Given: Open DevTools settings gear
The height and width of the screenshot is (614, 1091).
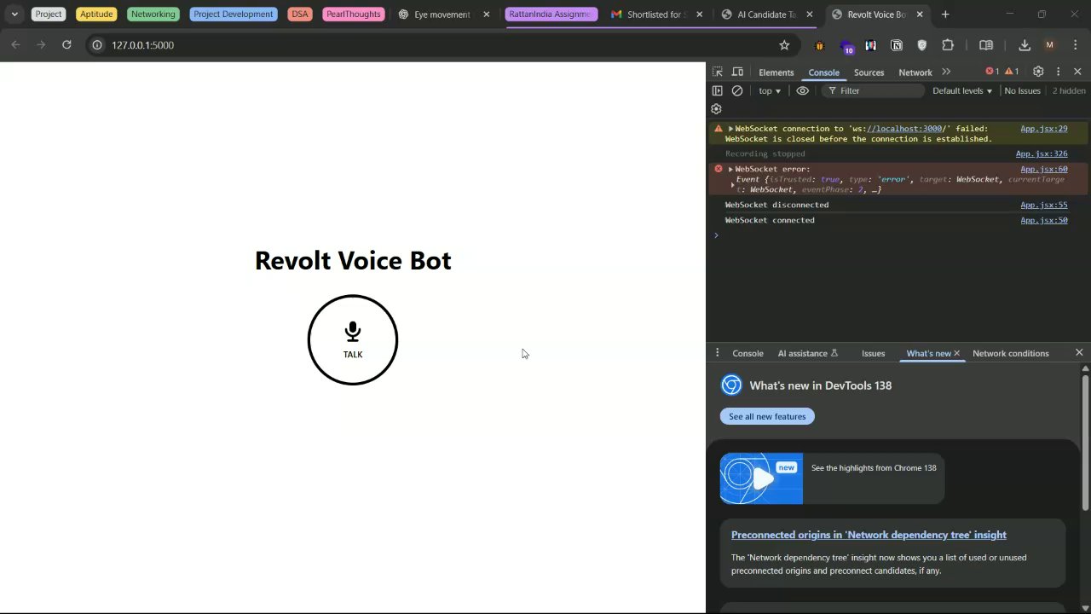Looking at the screenshot, I should pos(1038,72).
